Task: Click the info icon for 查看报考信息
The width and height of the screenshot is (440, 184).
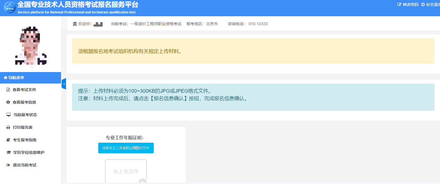Action: 8,102
